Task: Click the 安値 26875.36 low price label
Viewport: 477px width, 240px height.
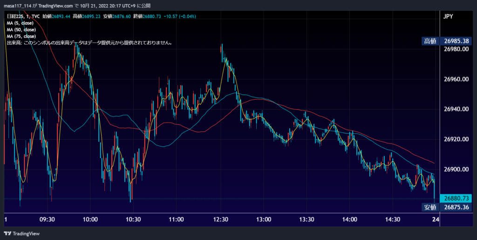Action: coord(447,207)
